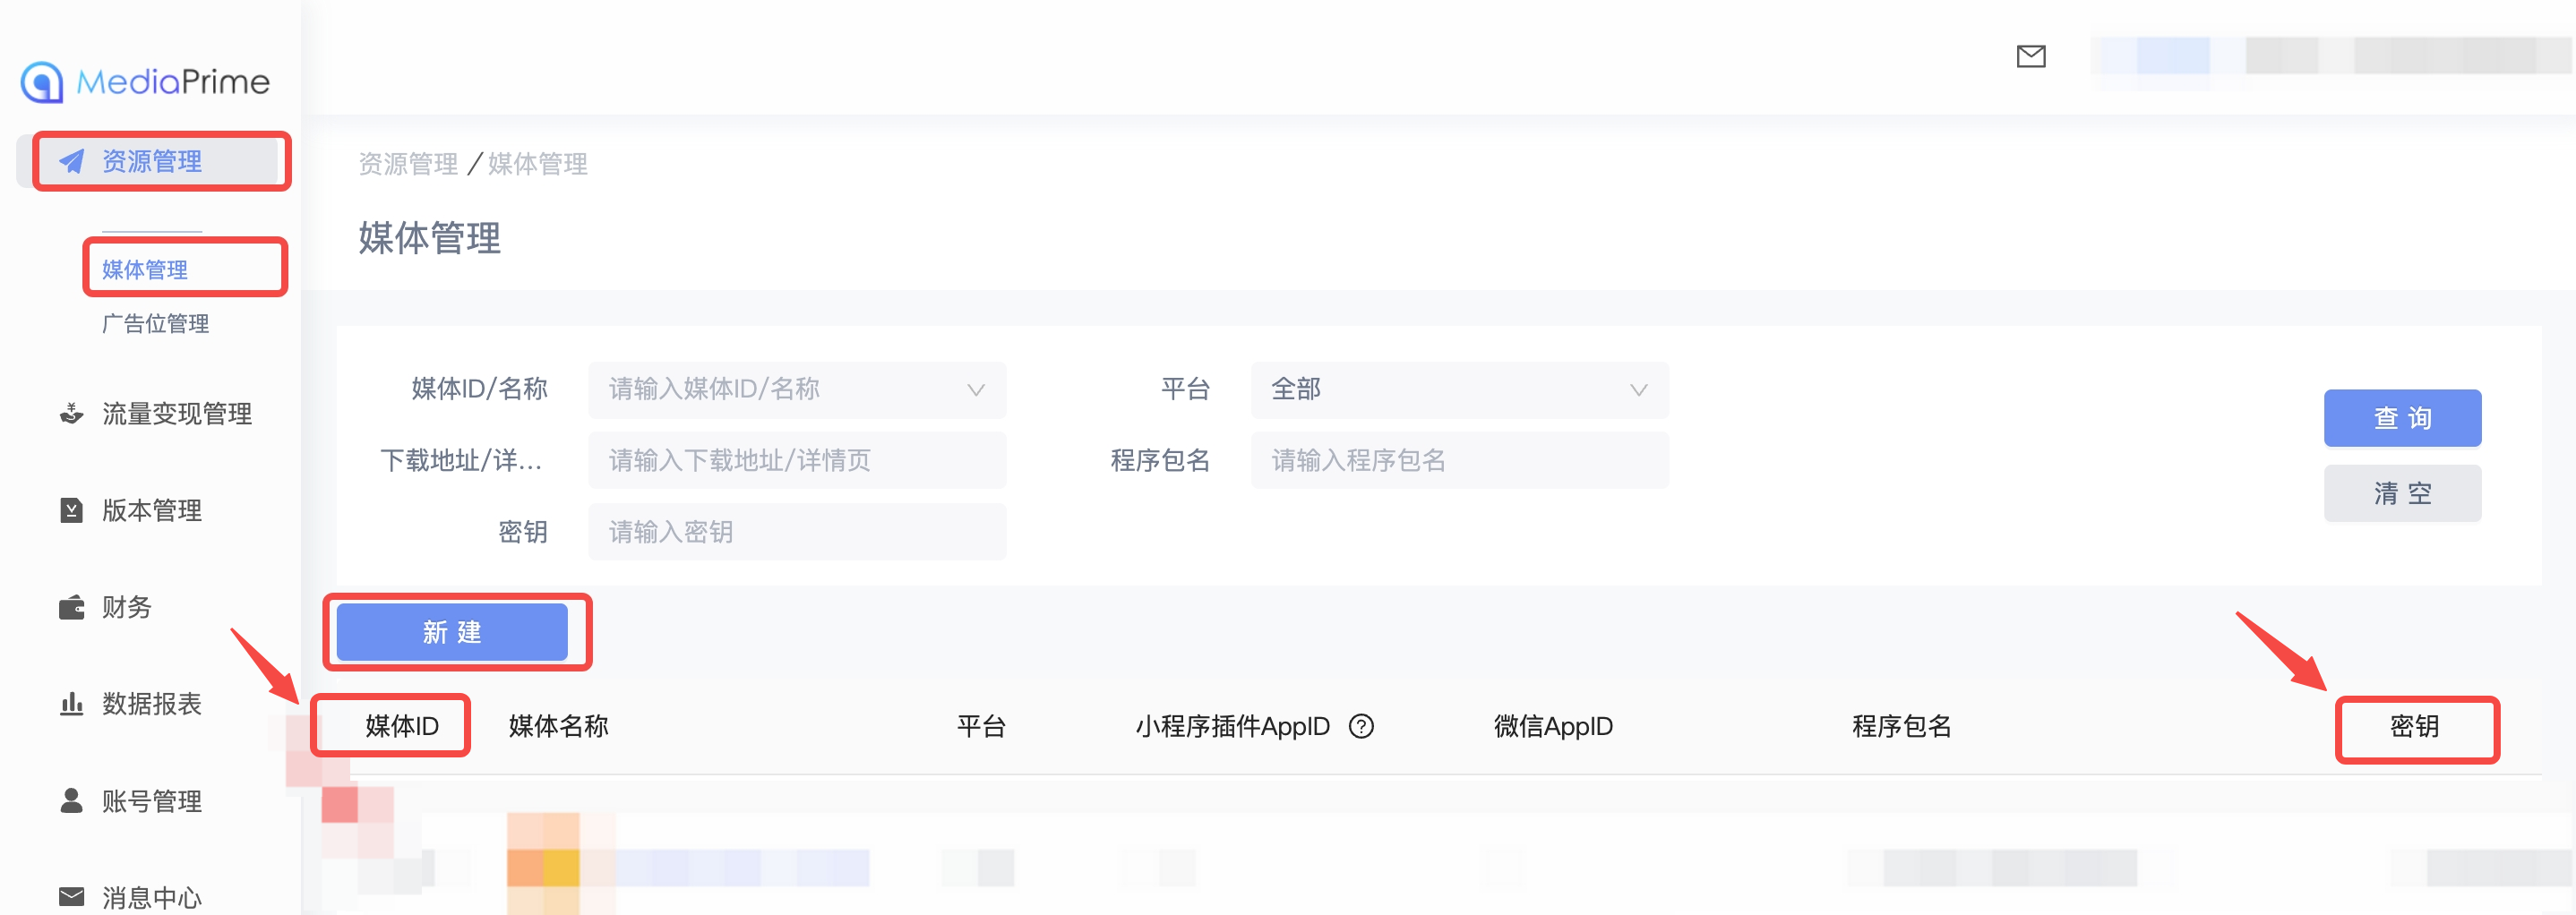Screen dimensions: 2576x915
Task: Select 媒体管理 submenu item
Action: coord(145,269)
